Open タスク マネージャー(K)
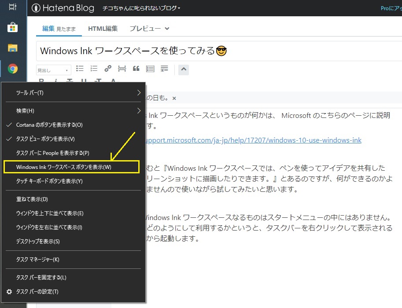402x308 pixels. 73,260
